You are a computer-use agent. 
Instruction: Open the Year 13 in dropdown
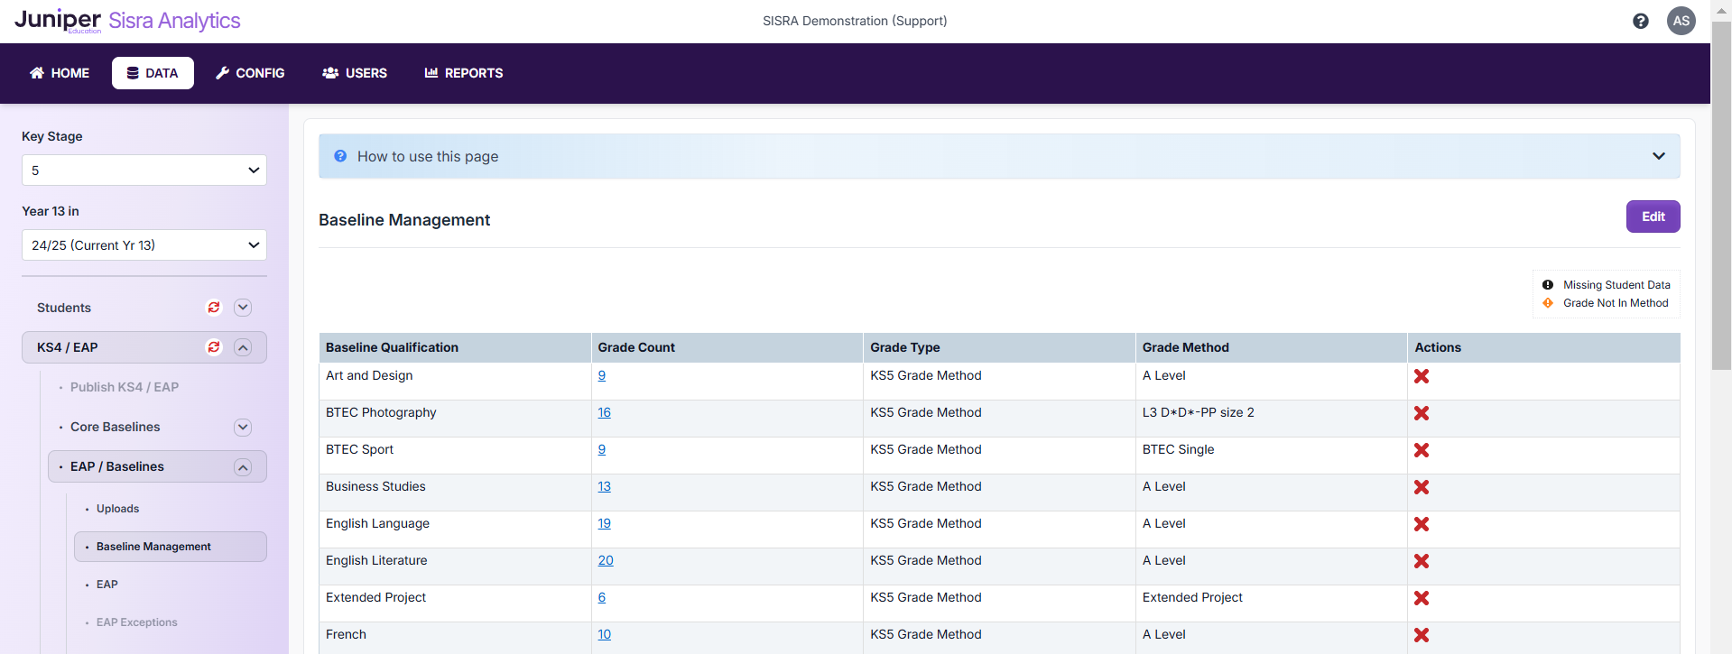144,245
